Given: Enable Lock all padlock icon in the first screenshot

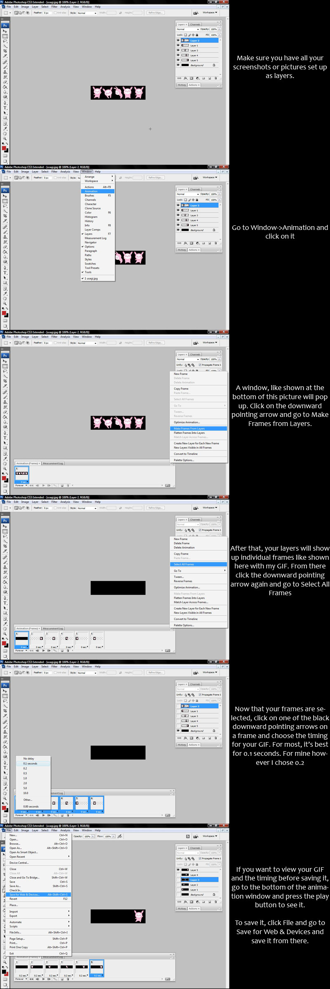Looking at the screenshot, I should pyautogui.click(x=197, y=35).
